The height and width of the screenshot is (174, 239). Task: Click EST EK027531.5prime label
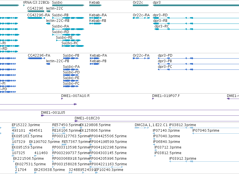(31, 164)
